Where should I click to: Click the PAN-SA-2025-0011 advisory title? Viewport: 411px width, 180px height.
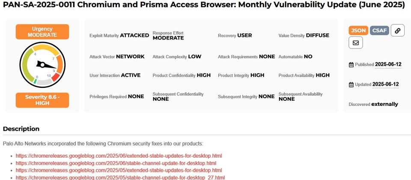204,6
